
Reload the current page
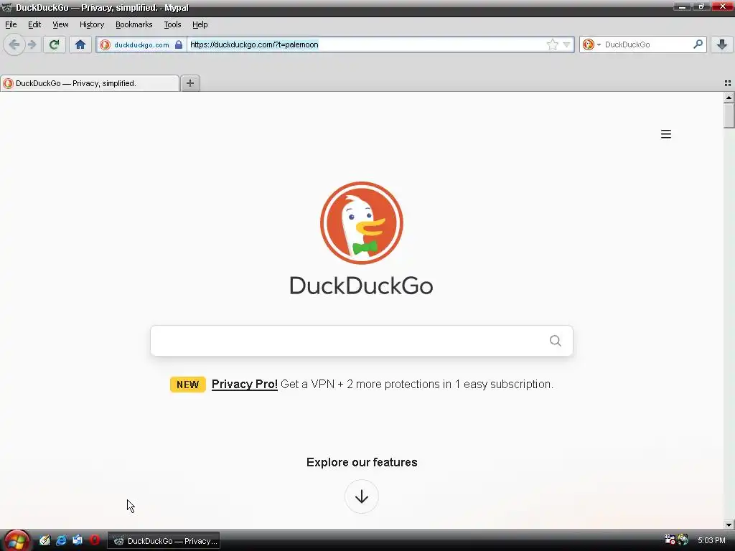(55, 44)
